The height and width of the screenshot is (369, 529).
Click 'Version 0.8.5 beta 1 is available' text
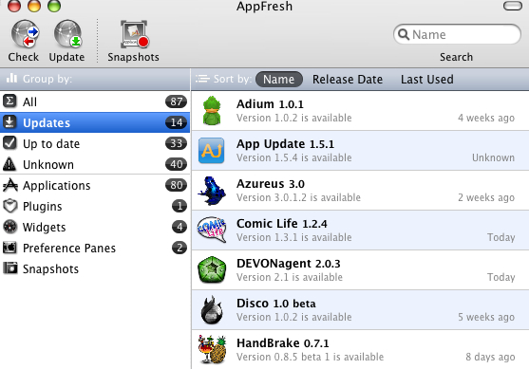click(x=310, y=357)
